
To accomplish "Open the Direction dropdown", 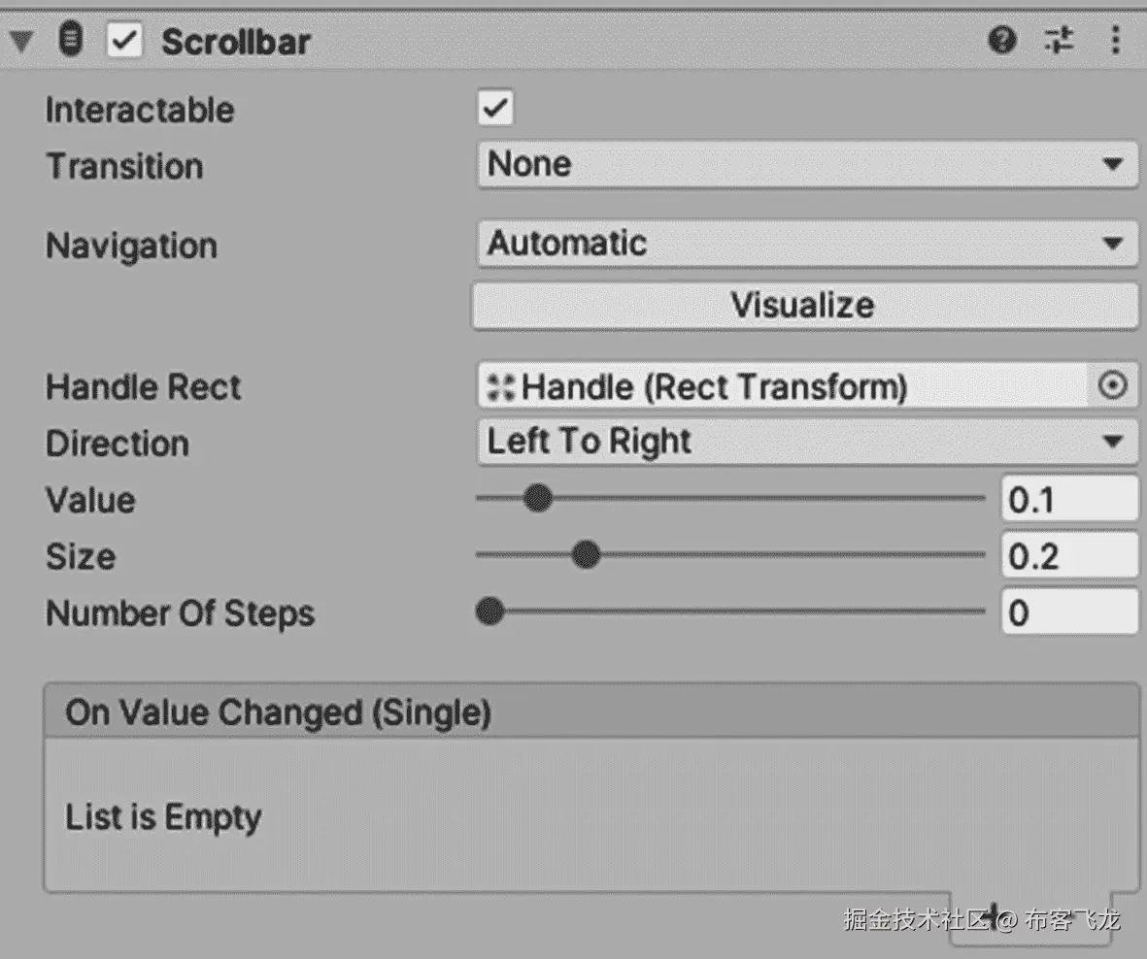I will click(x=806, y=443).
